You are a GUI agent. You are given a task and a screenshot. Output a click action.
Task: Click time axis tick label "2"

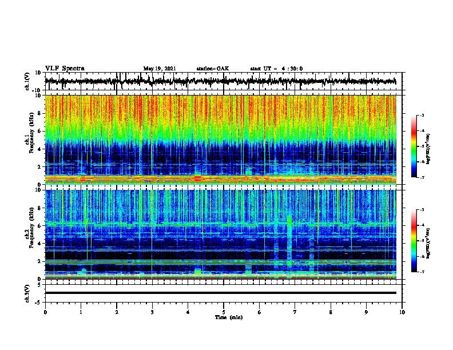click(117, 312)
